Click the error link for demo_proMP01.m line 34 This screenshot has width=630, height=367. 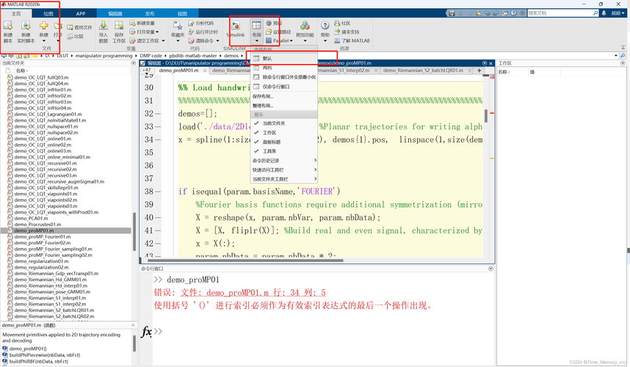(253, 292)
